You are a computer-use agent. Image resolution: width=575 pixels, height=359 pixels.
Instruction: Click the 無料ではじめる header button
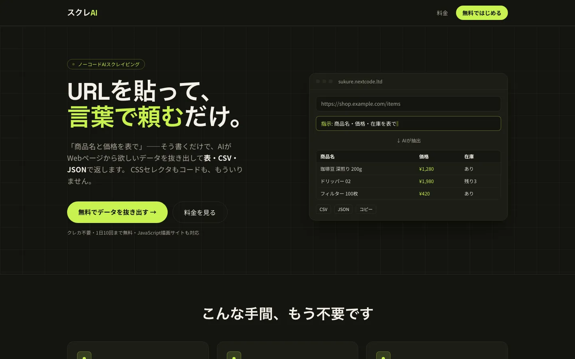[482, 13]
